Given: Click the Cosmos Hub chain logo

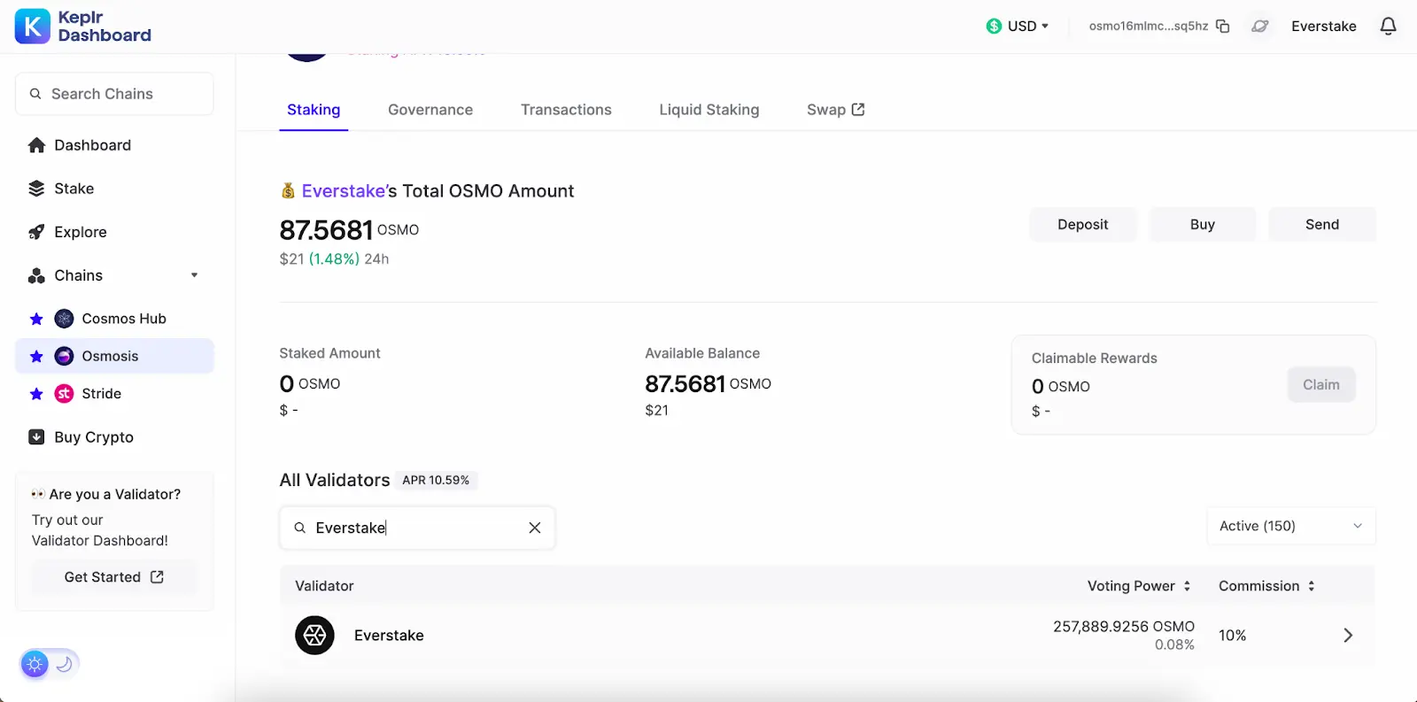Looking at the screenshot, I should [x=64, y=319].
